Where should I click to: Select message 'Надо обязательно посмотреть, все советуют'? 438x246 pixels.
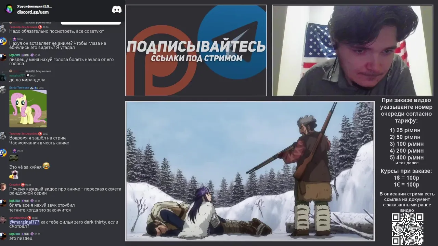56,31
